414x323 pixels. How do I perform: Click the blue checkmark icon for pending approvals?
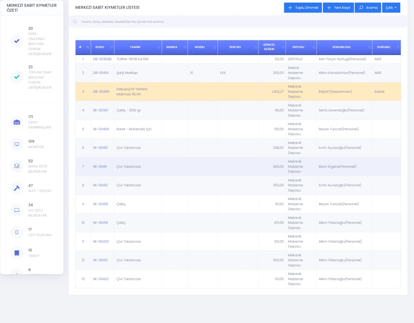coord(17,41)
